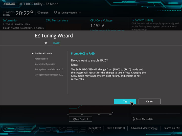Click the CPU Temperature heading
The height and width of the screenshot is (136, 182).
click(57, 20)
